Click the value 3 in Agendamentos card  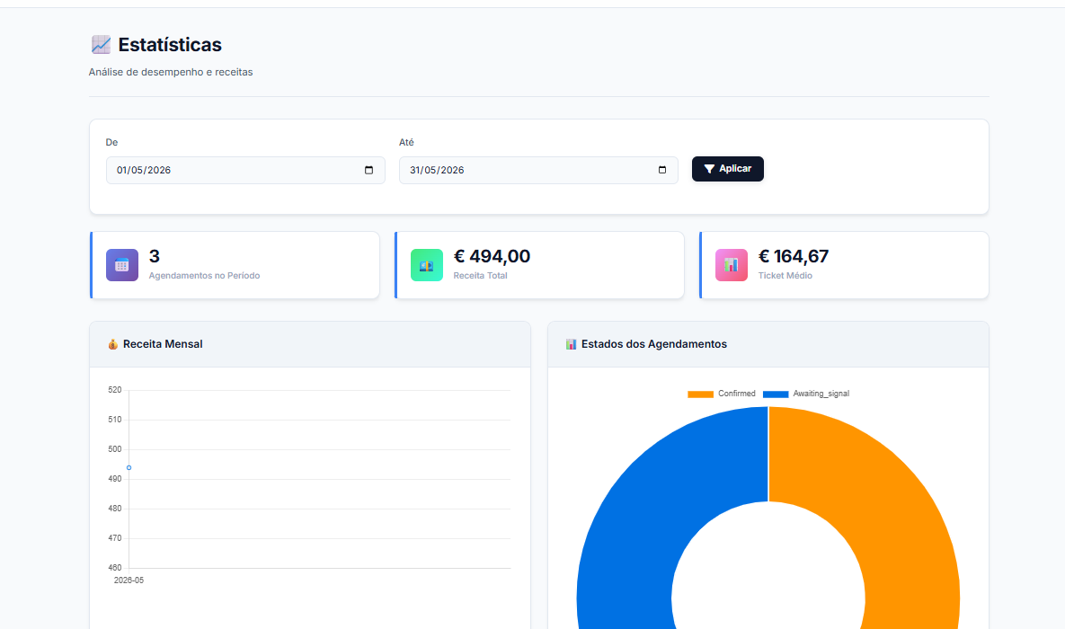(155, 256)
